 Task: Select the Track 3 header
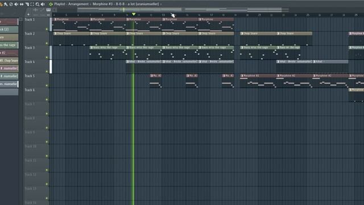click(x=36, y=52)
